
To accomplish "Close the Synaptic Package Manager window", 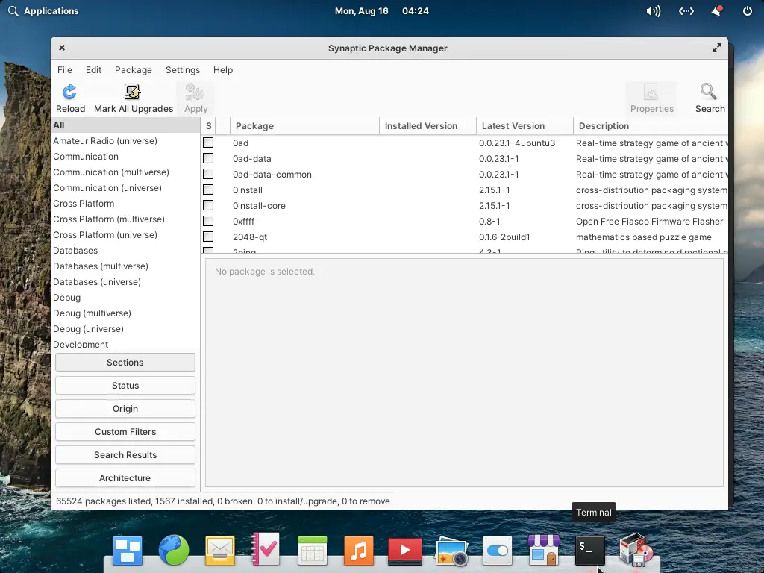I will (62, 48).
